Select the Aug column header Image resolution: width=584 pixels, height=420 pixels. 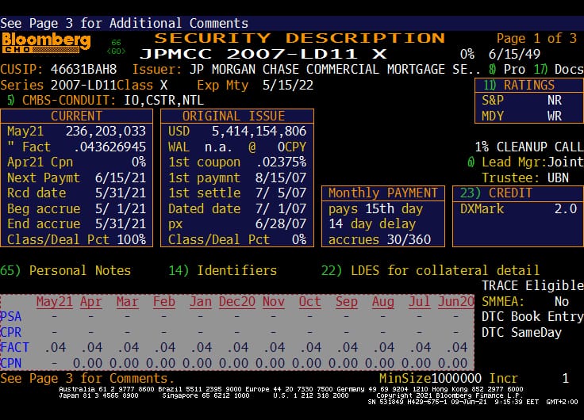[x=383, y=302]
